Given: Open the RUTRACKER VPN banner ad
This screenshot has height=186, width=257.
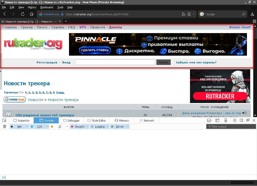Looking at the screenshot, I should point(220,86).
